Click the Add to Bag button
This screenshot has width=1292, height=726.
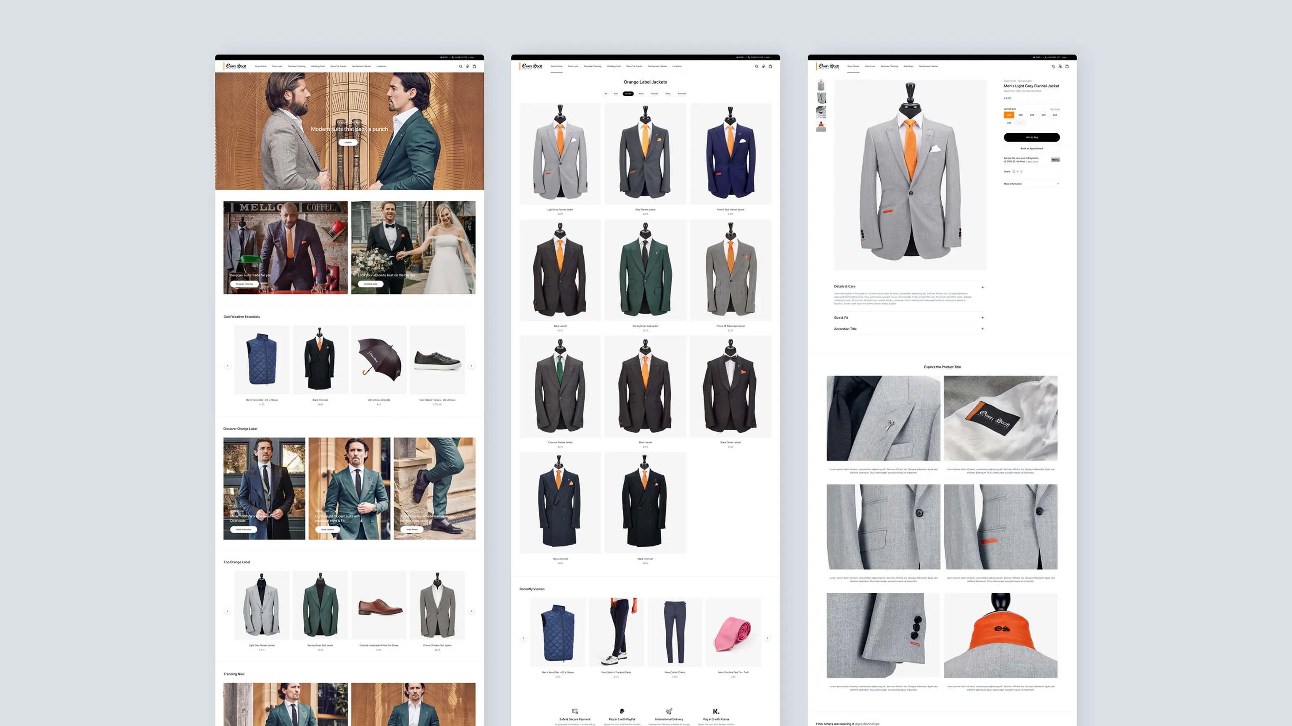1031,137
